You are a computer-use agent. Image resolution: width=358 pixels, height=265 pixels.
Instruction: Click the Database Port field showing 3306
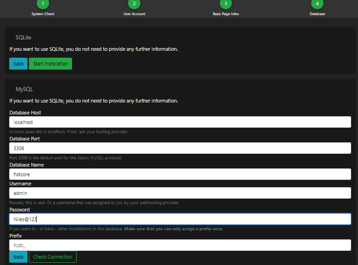tap(180, 148)
